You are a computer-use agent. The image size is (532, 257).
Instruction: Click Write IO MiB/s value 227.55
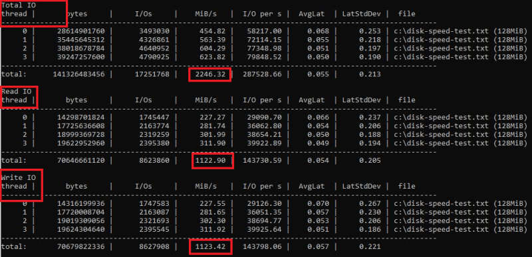tap(213, 204)
